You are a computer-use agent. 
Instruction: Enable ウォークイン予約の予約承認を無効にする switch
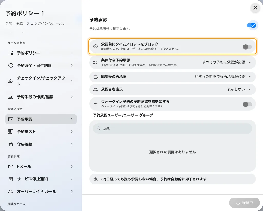pyautogui.click(x=247, y=104)
